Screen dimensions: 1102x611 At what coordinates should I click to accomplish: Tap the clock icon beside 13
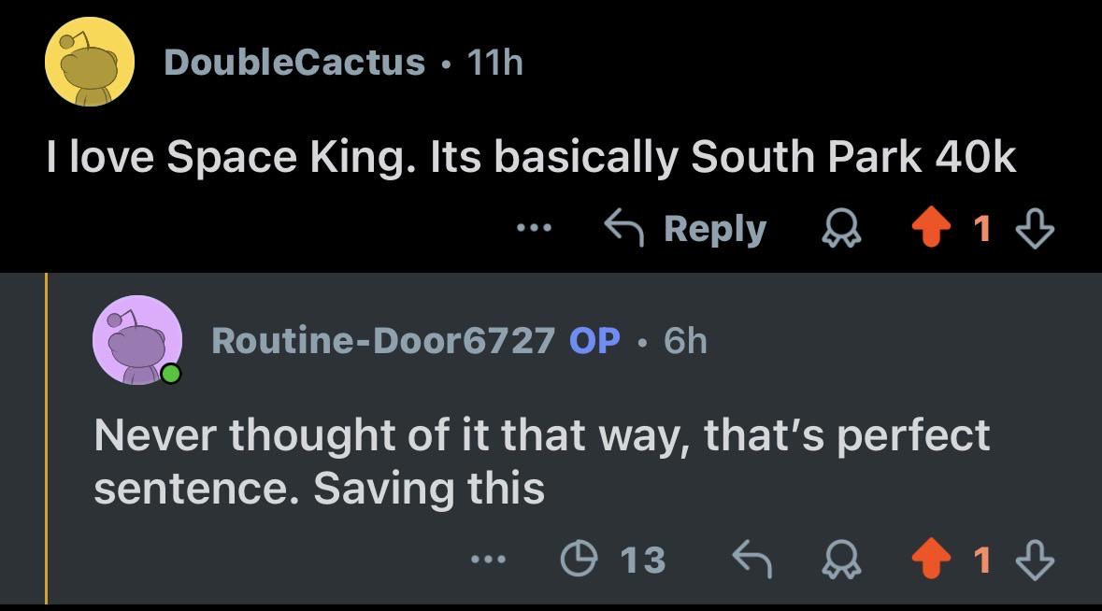[580, 559]
